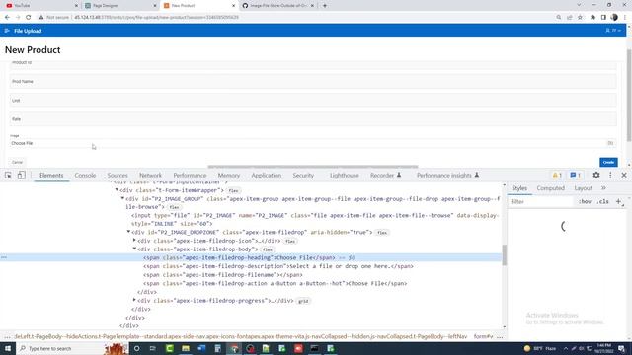The height and width of the screenshot is (355, 632).
Task: Open the Lighthouse tab
Action: click(x=345, y=176)
